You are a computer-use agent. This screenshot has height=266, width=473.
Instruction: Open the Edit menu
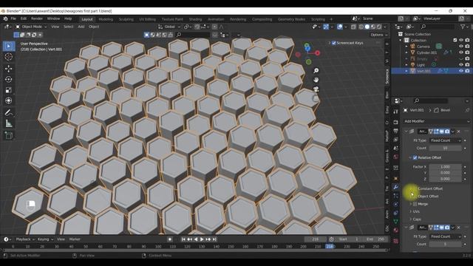(x=24, y=18)
